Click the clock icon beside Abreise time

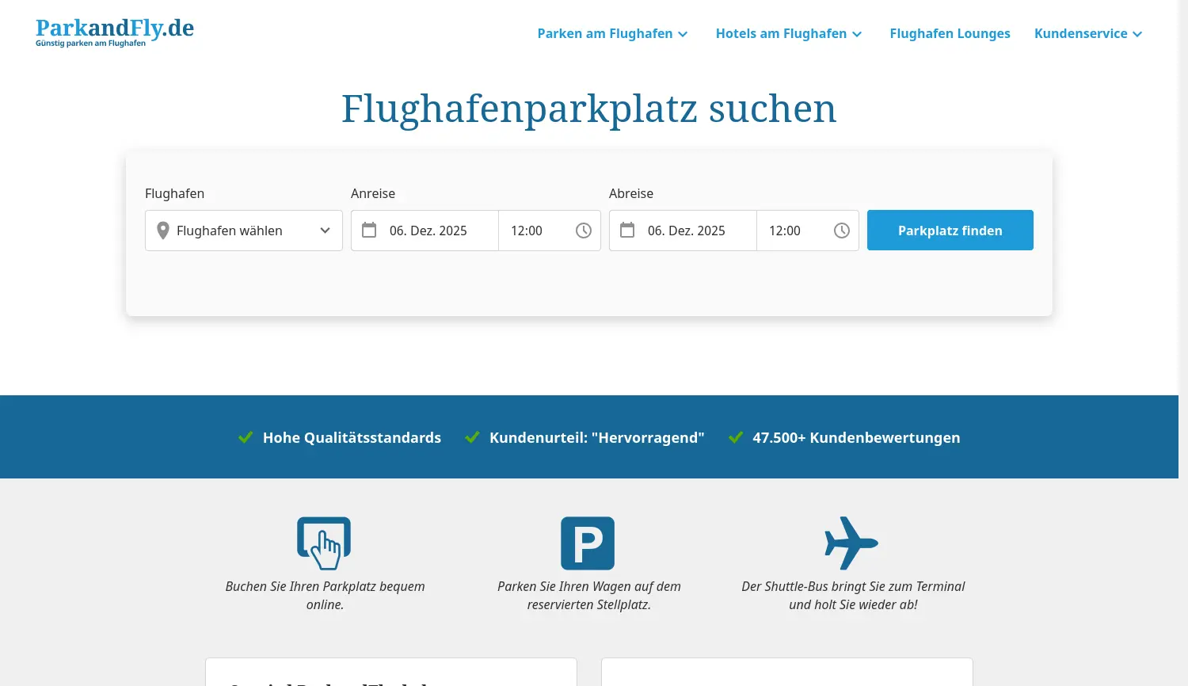pos(842,231)
